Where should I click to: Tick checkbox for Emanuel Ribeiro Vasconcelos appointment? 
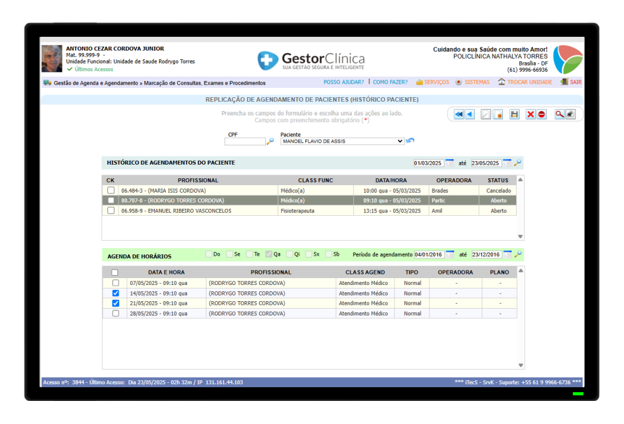click(x=111, y=210)
